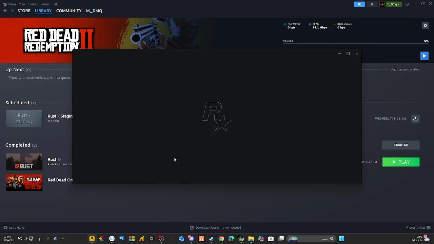
Task: Open OBS Studio from the taskbar
Action: point(161,239)
